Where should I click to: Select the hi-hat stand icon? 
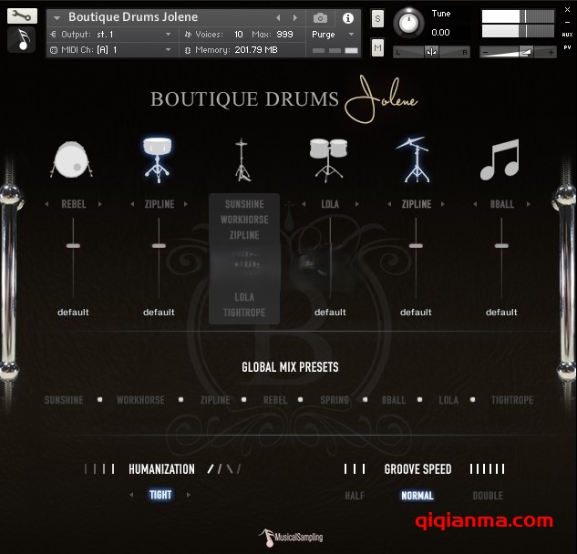[x=242, y=160]
